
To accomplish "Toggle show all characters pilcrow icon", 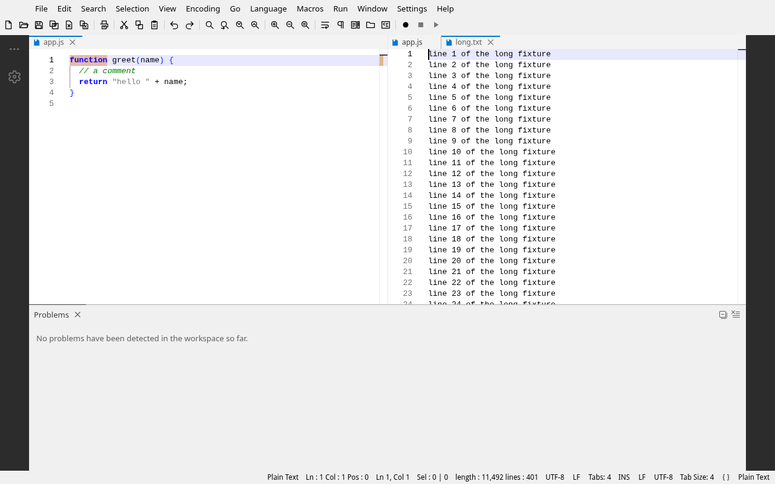I will [340, 25].
